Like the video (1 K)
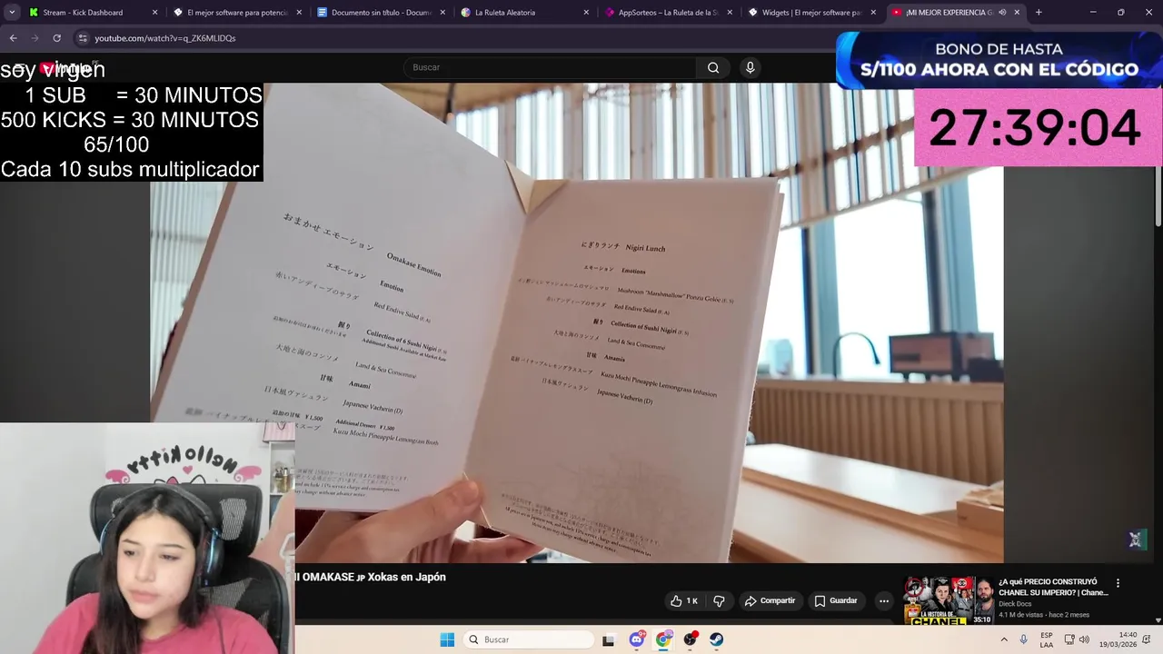 [x=684, y=600]
